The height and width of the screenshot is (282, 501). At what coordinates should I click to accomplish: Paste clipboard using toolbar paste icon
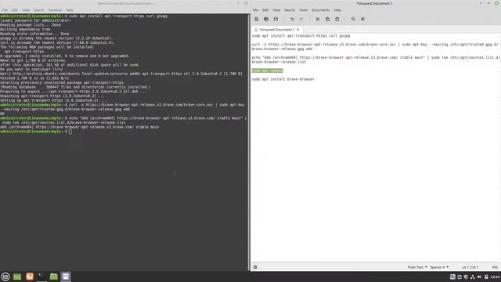click(x=337, y=19)
